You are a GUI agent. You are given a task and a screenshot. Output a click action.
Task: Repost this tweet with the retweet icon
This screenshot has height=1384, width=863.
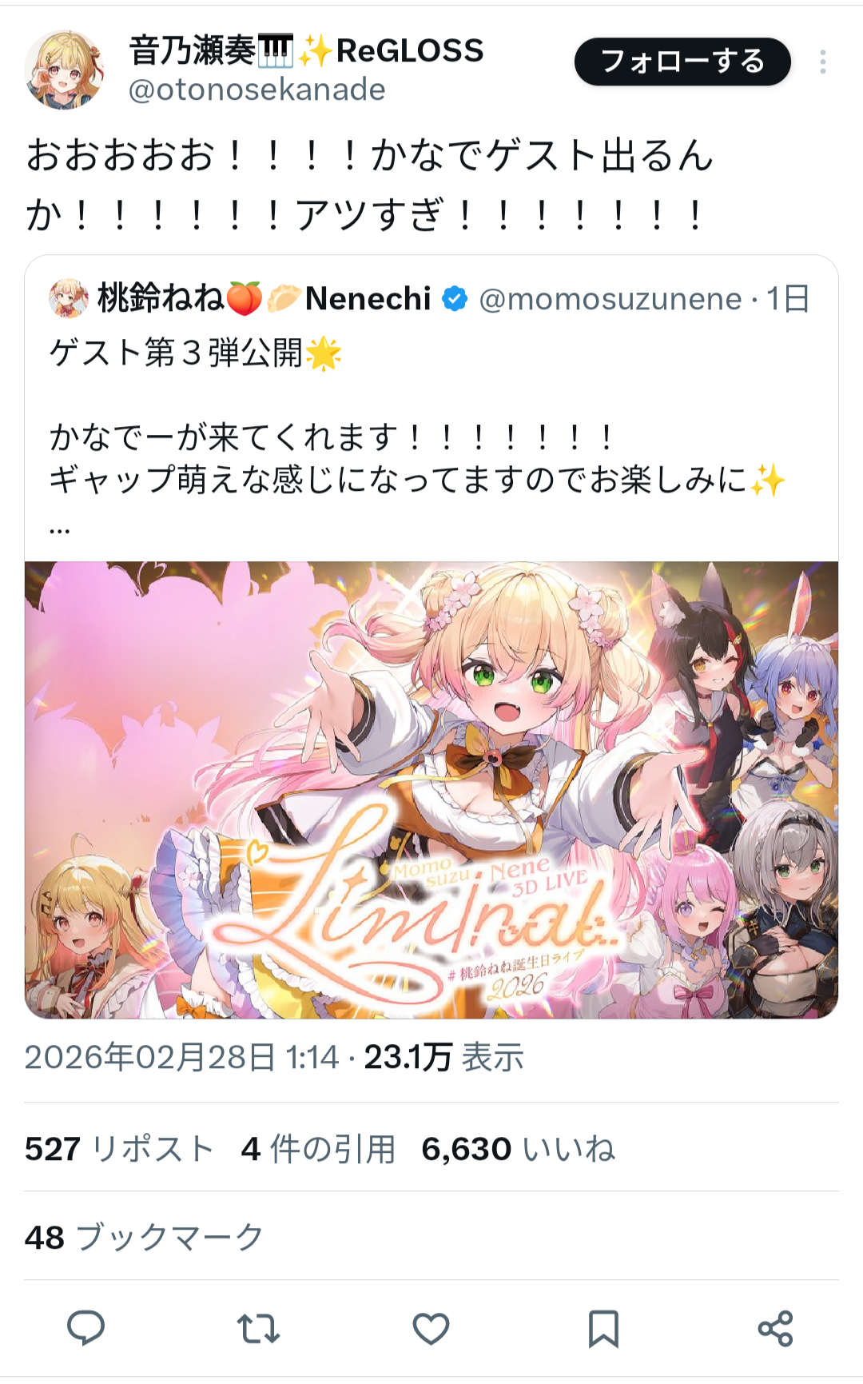point(258,1329)
